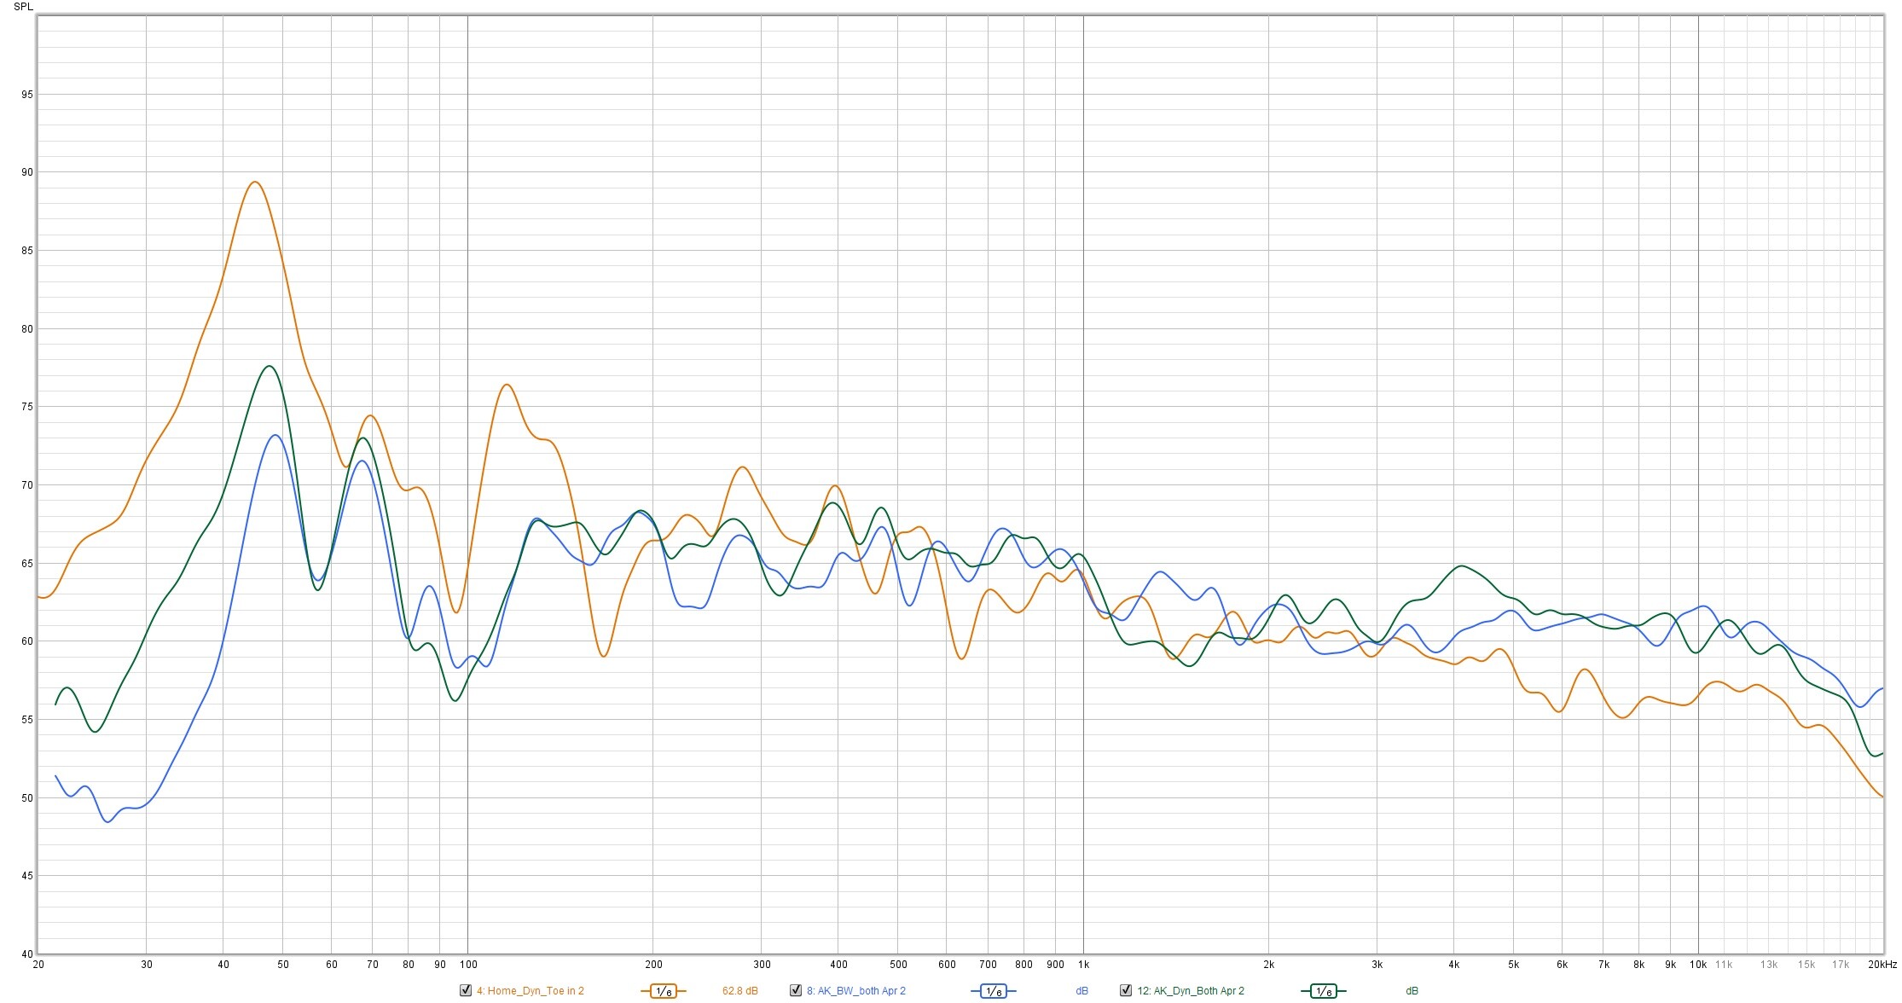
Task: Select the 4: Home_Dyn_Toe in 2 legend label
Action: tap(530, 991)
